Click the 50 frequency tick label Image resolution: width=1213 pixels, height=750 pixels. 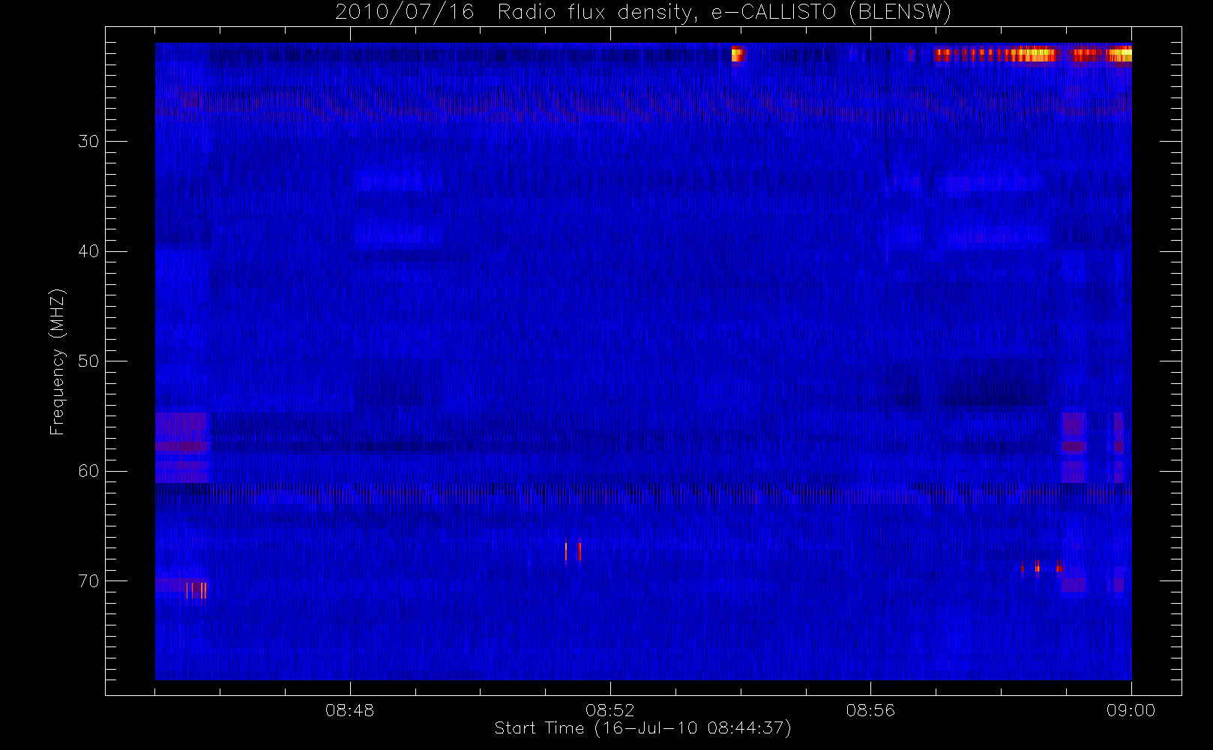(88, 361)
